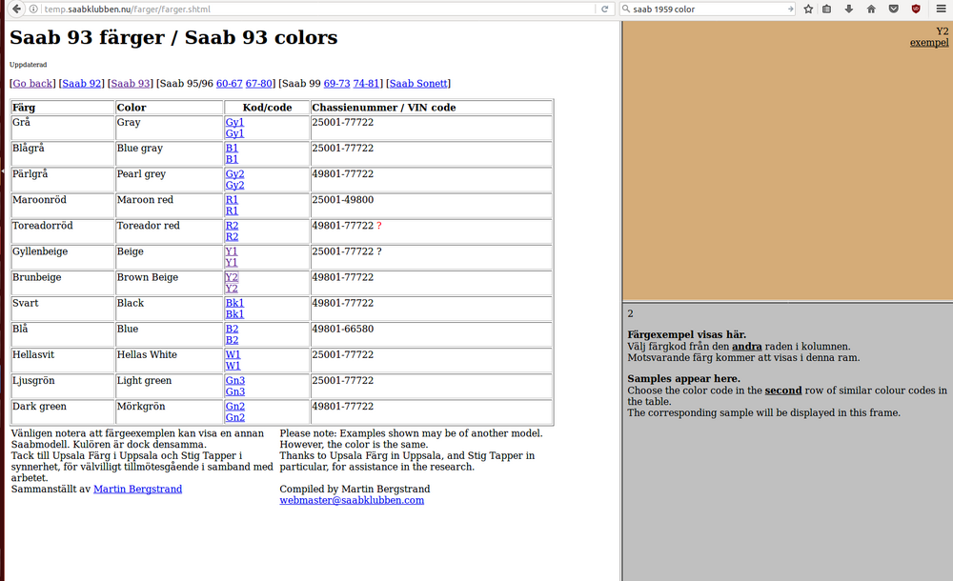Click the 'Samples appear here.' text
Screen dimensions: 953x581
pos(683,379)
